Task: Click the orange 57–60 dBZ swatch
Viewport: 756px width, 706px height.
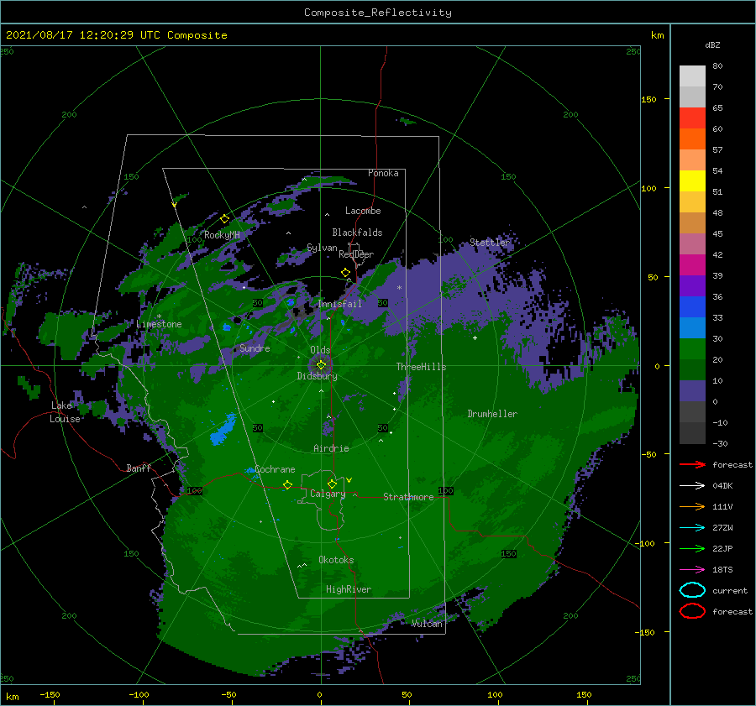Action: 692,139
